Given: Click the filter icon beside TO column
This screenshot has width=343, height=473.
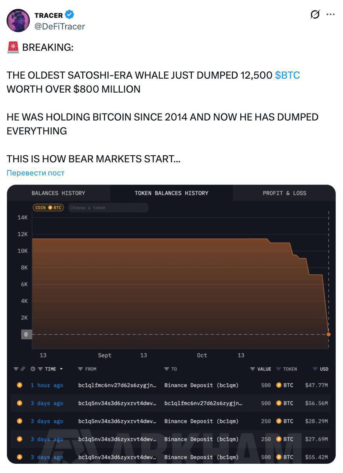Looking at the screenshot, I should 166,369.
